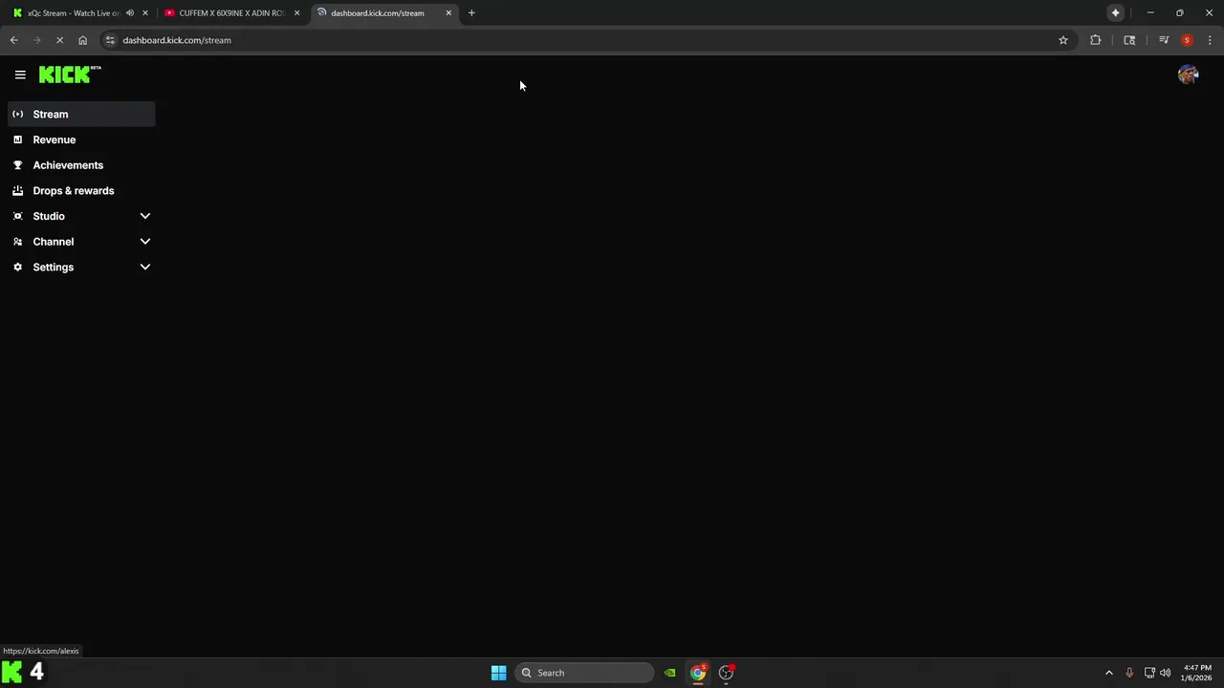Click the Studio camera icon
1224x688 pixels.
(17, 216)
